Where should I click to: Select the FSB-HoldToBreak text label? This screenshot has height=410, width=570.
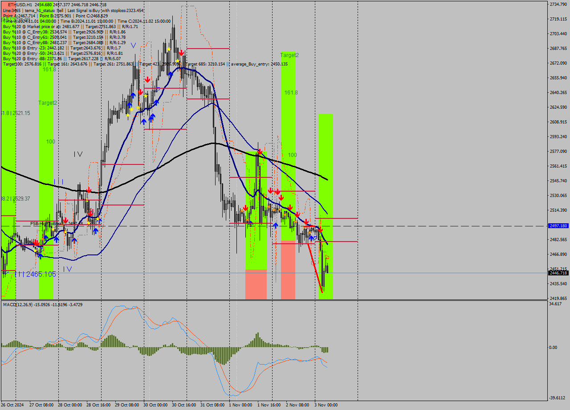[x=45, y=222]
